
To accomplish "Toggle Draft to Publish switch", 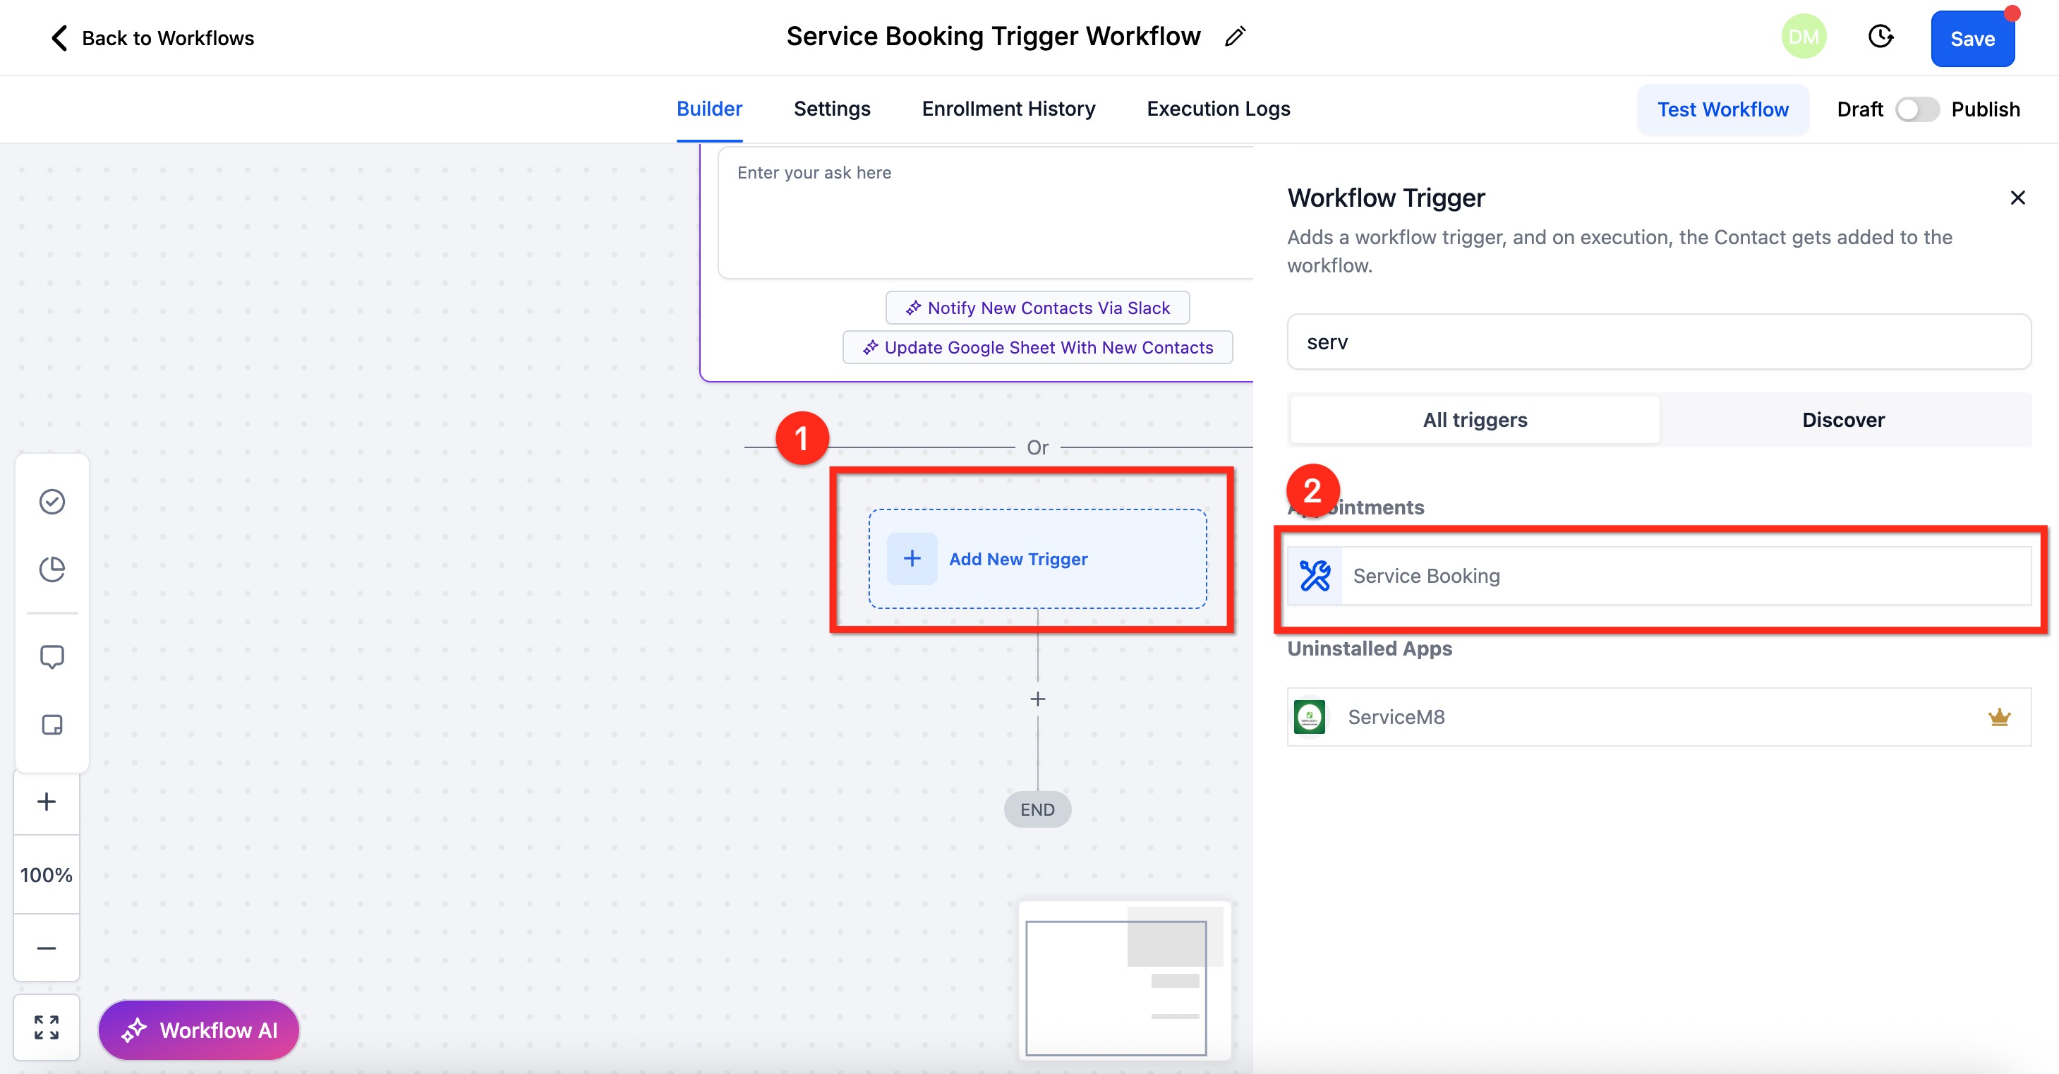I will [x=1916, y=109].
